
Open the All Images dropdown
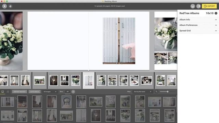[x=50, y=92]
